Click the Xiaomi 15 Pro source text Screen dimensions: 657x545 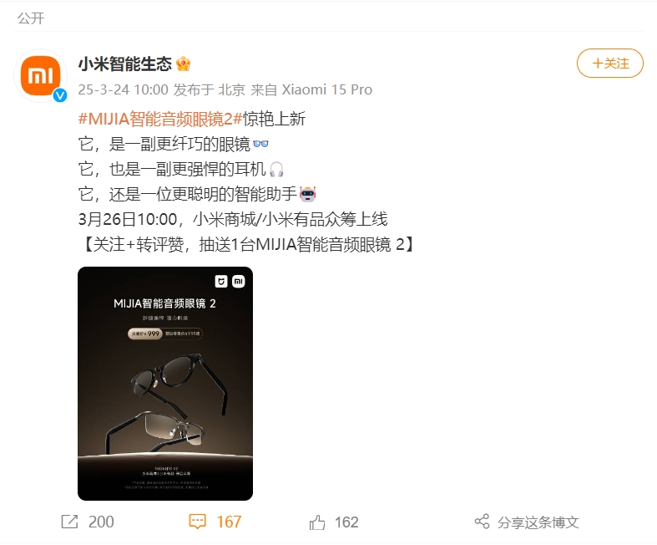326,89
